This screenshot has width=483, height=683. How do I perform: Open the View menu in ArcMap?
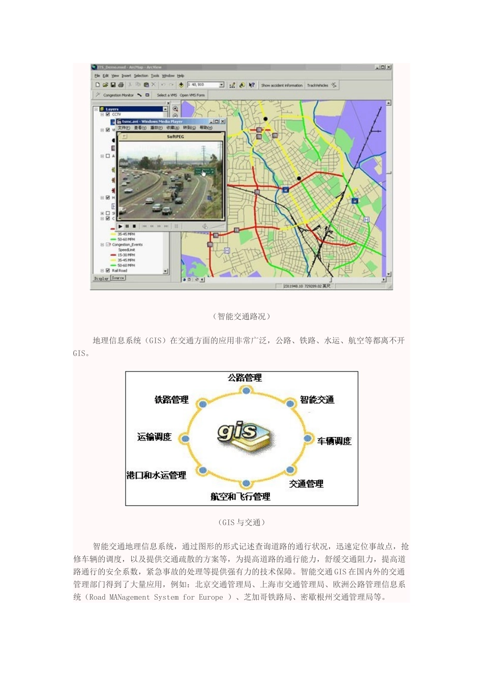point(115,76)
